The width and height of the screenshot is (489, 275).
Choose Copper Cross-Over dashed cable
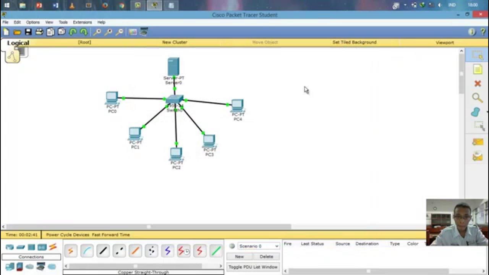tap(119, 251)
